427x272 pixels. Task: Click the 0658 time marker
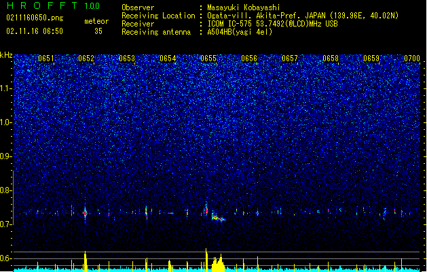(x=331, y=58)
